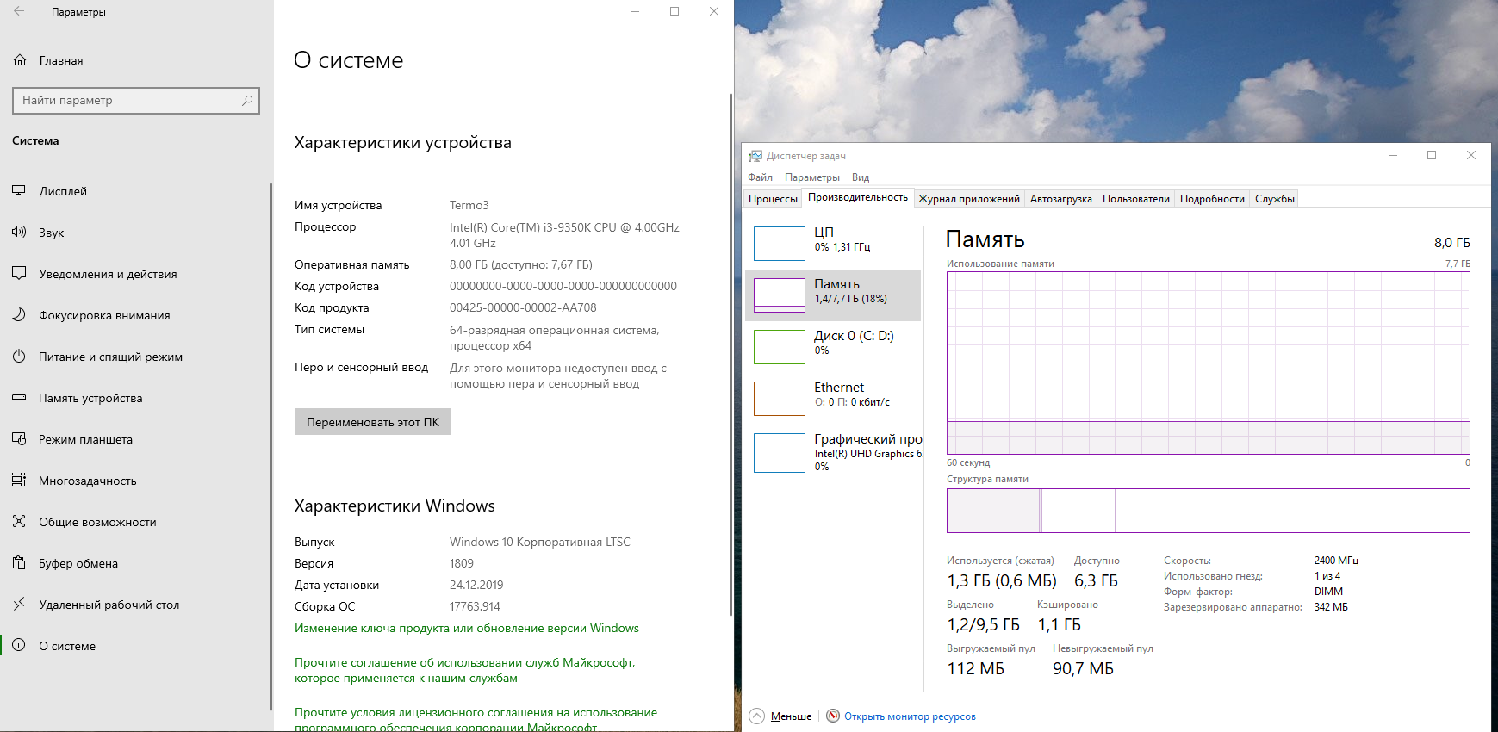
Task: Switch to the Пользователи tab
Action: pos(1136,199)
